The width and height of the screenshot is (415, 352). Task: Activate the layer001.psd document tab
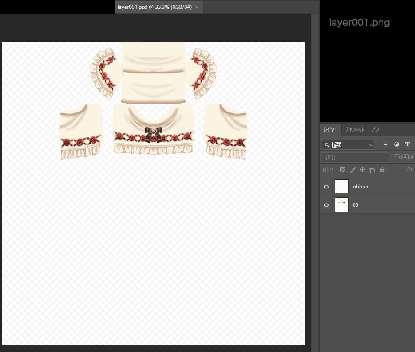click(154, 7)
